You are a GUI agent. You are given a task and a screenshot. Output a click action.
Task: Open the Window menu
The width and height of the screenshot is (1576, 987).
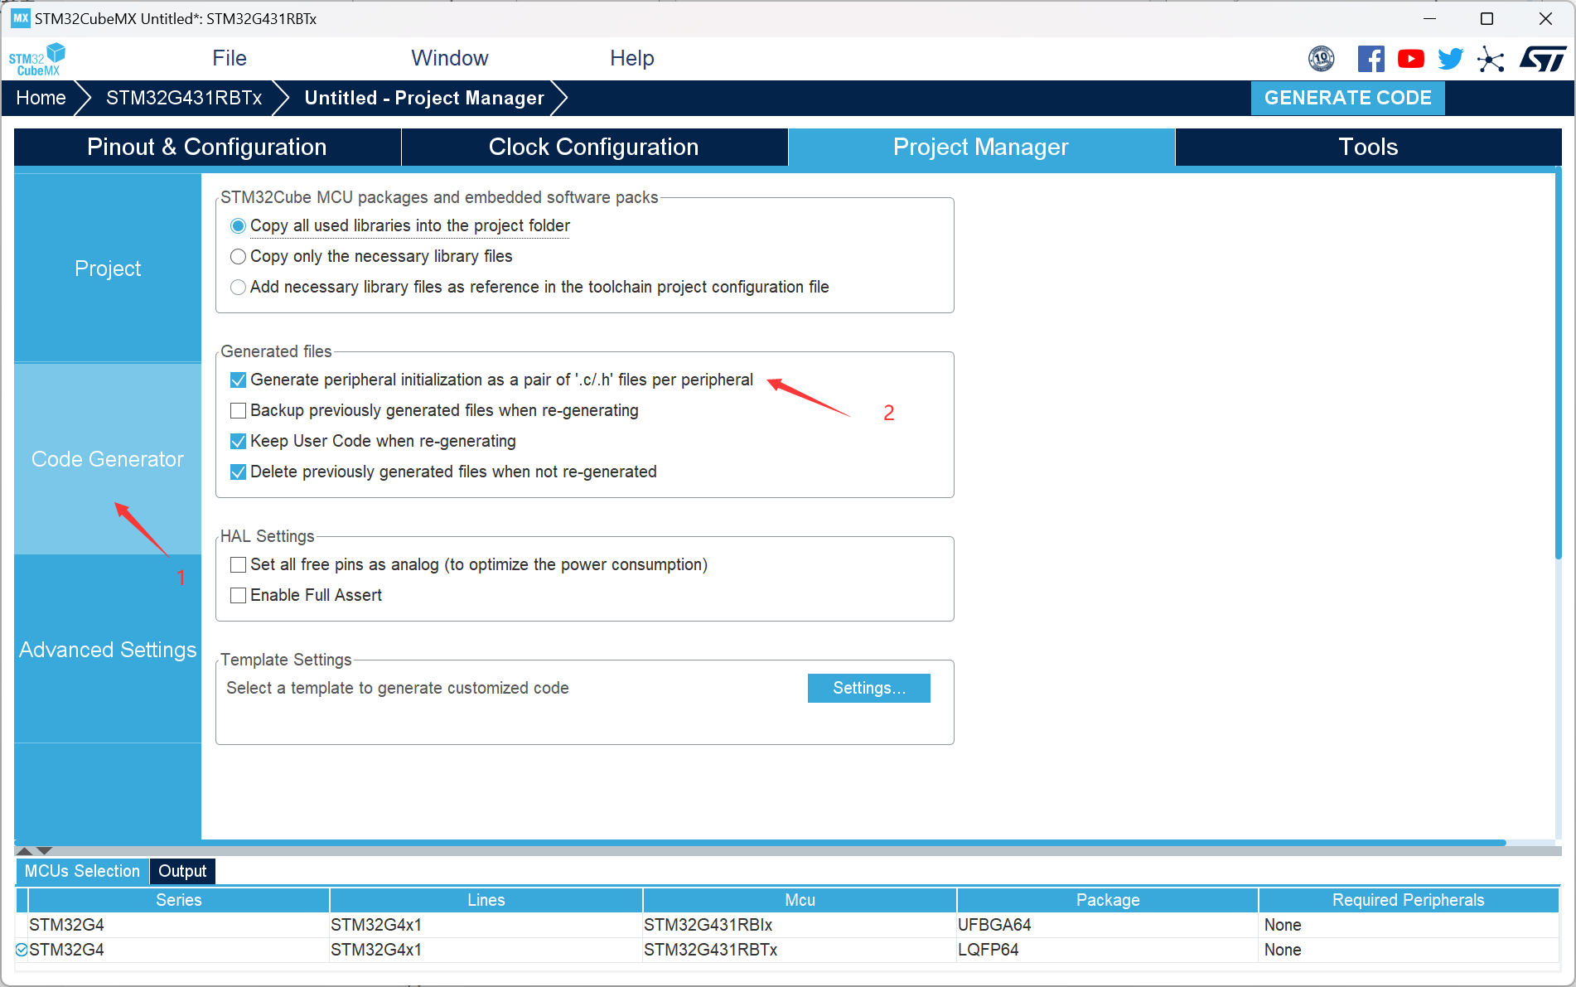pyautogui.click(x=450, y=59)
